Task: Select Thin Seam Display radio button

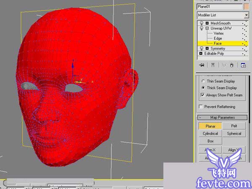Action: tap(204, 81)
